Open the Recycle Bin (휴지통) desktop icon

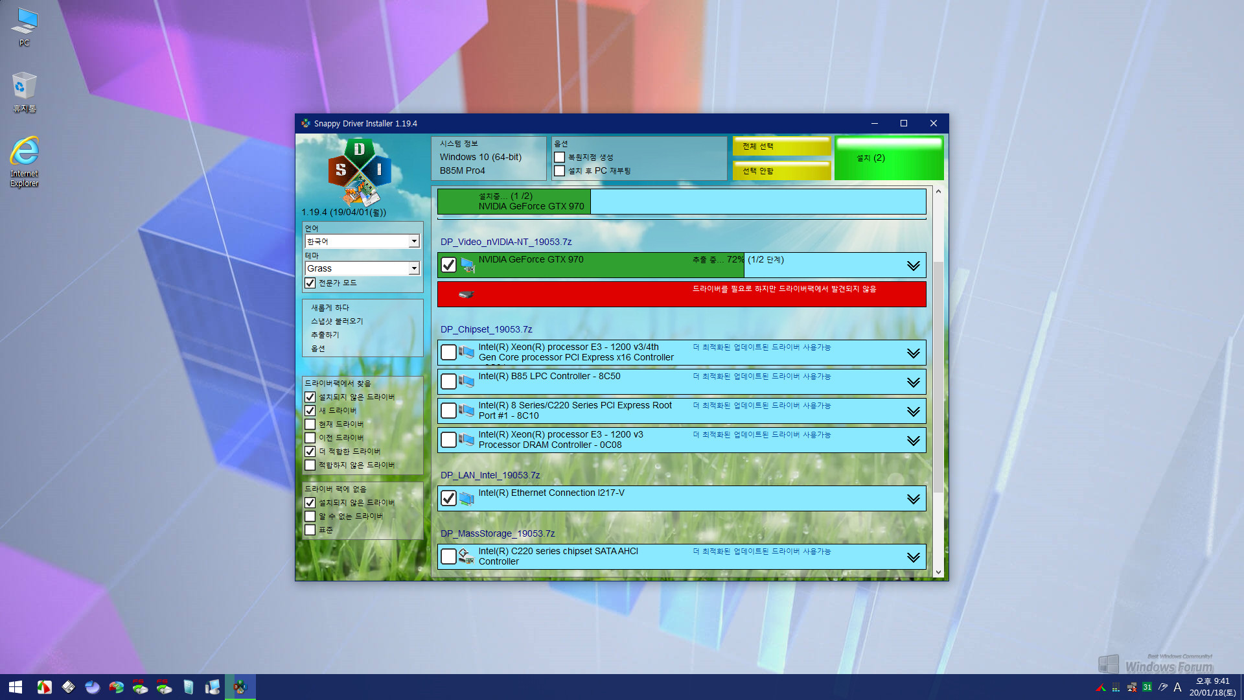(24, 92)
